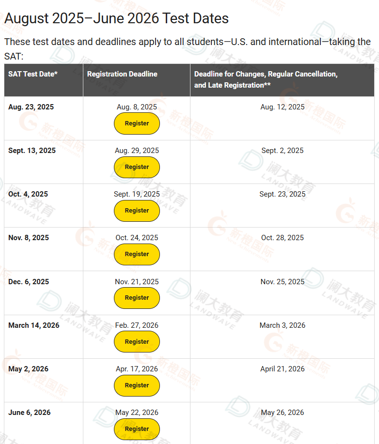This screenshot has width=379, height=444.
Task: Click the Deadline for Changes column header
Action: click(266, 79)
